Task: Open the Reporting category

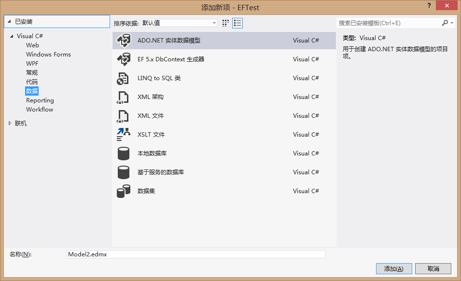Action: pos(40,100)
